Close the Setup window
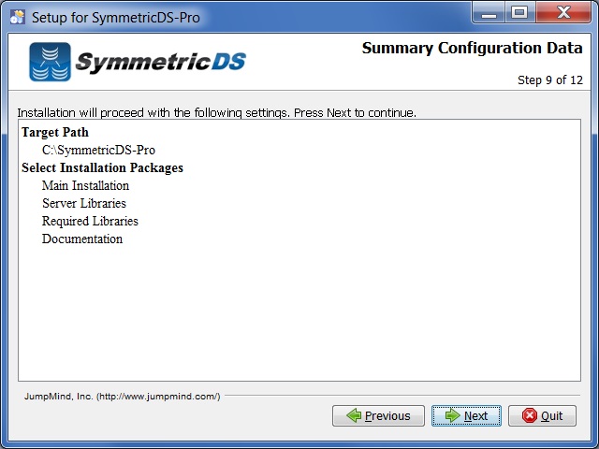The width and height of the screenshot is (599, 449). [563, 12]
